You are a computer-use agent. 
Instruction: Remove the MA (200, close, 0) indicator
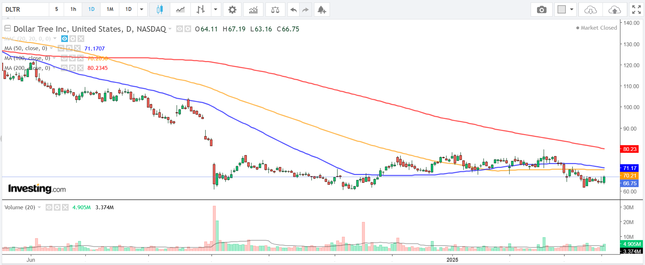(x=80, y=68)
